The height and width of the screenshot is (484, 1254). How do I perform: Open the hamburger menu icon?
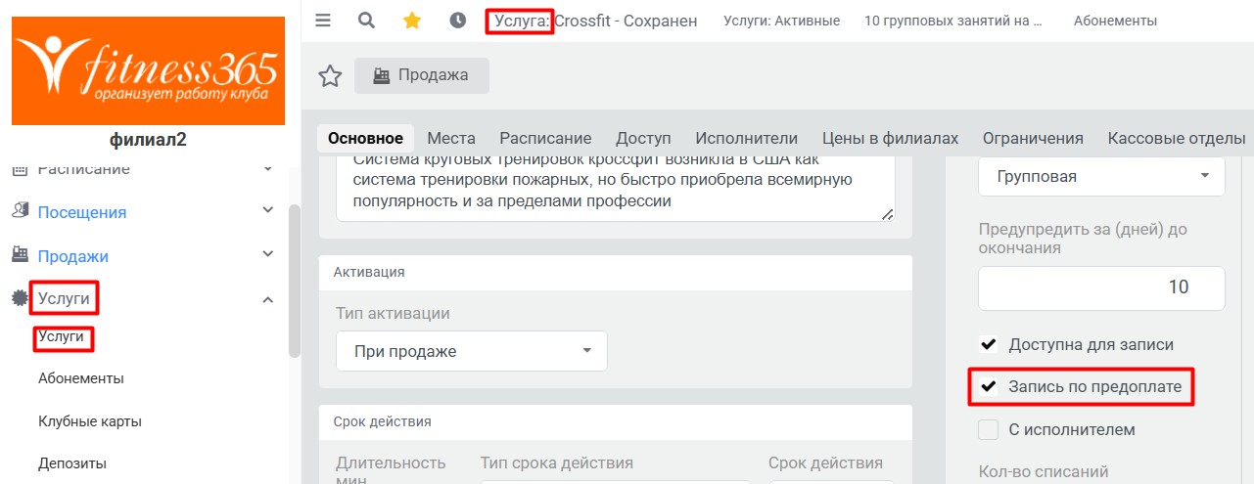[x=323, y=21]
